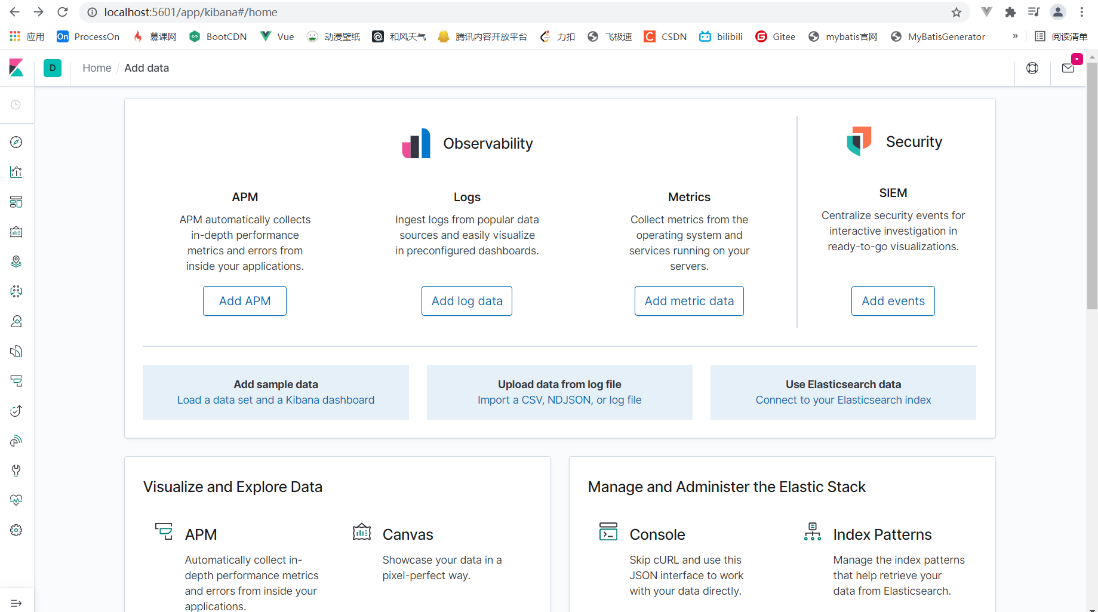Open Connect to your Elasticsearch index
The width and height of the screenshot is (1098, 612).
click(x=843, y=400)
